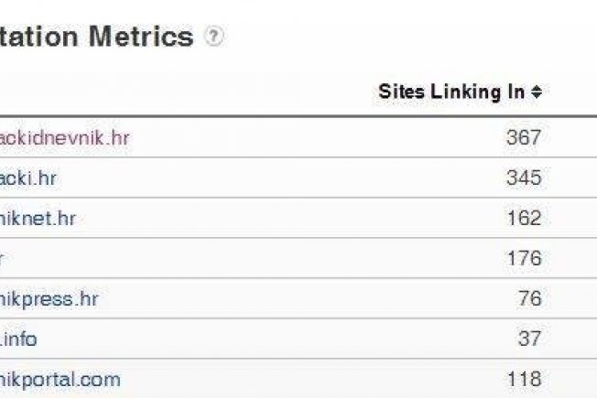Open the help tooltip beside Metrics heading
Screen dimensions: 597x398
(214, 37)
